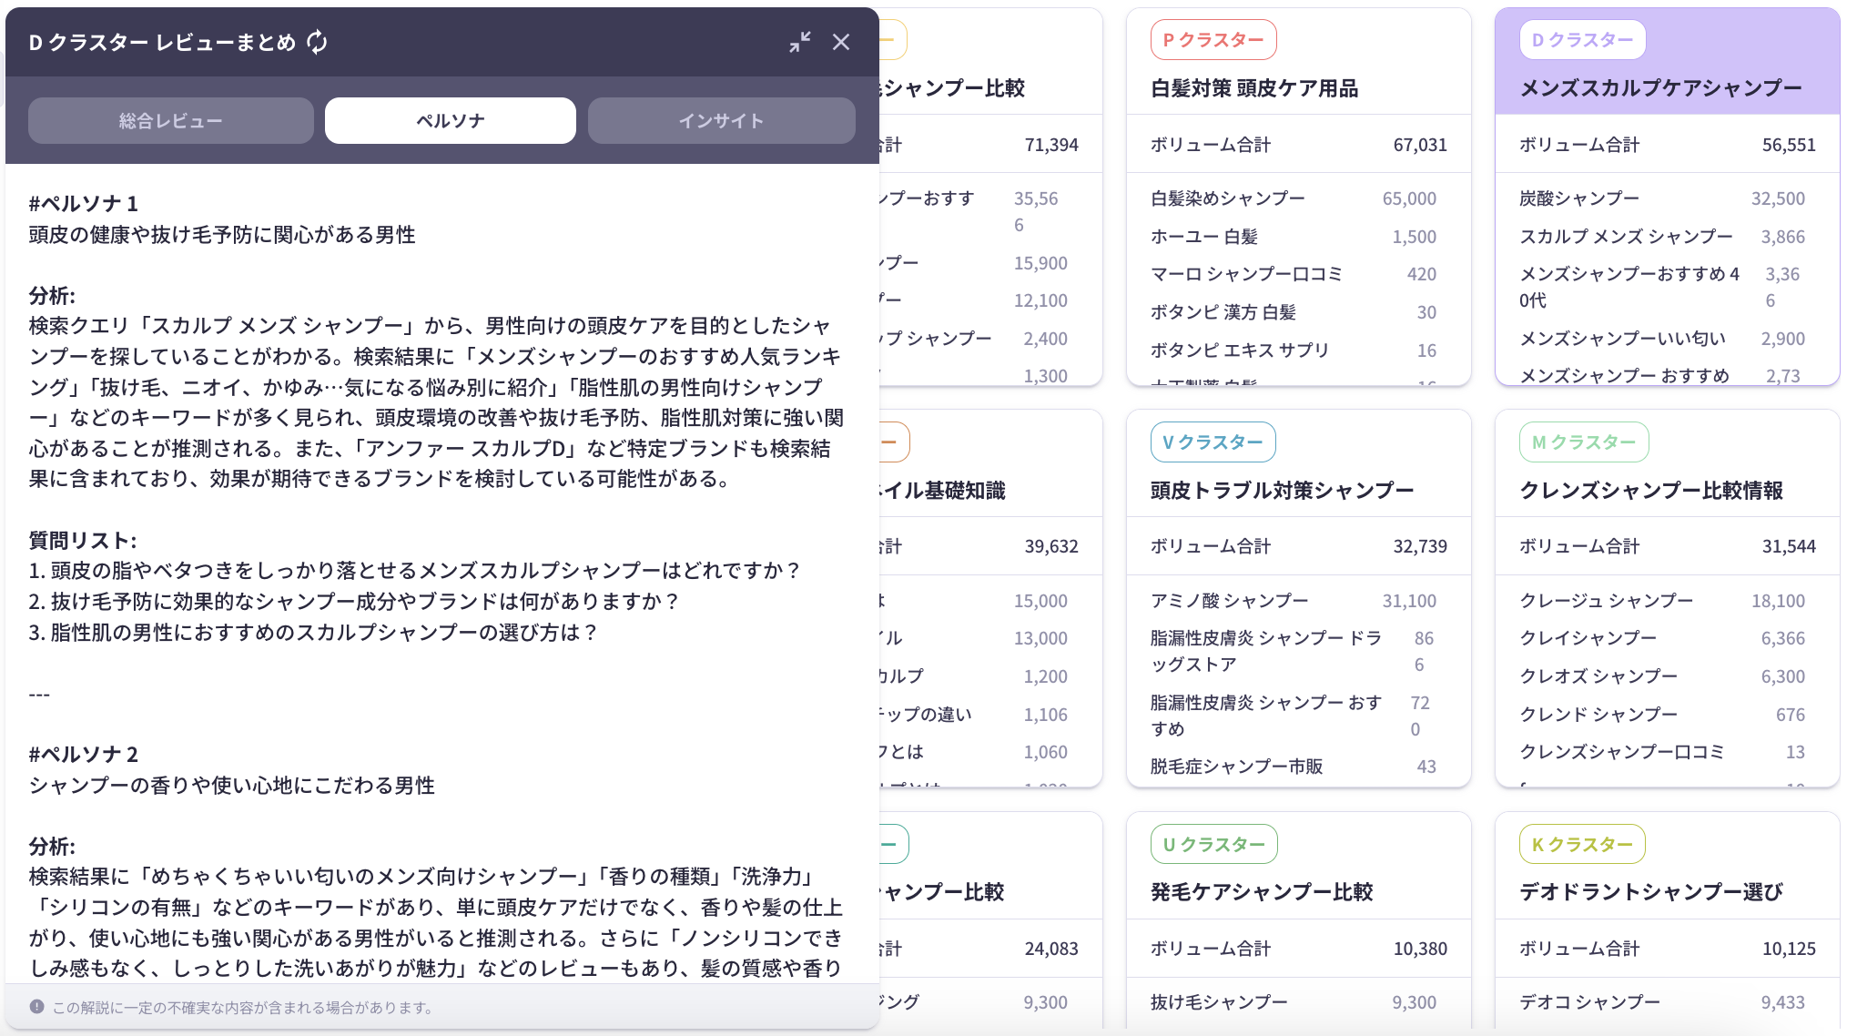The height and width of the screenshot is (1036, 1857).
Task: Open the メンズスカルプケアシャンプー card title
Action: tap(1660, 88)
